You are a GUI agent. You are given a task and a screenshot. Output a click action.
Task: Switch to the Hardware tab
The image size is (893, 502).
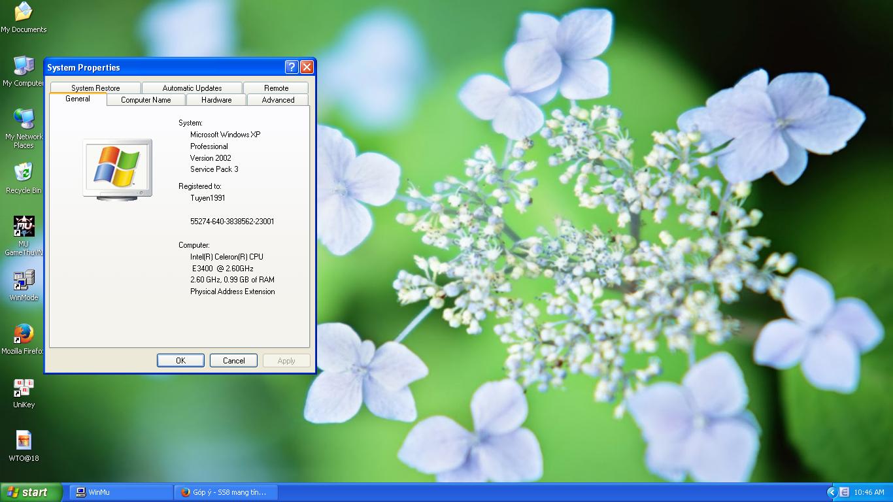(x=216, y=100)
